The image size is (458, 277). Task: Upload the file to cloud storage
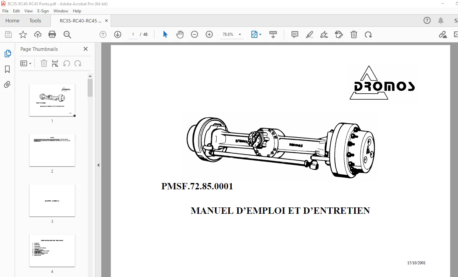coord(38,34)
